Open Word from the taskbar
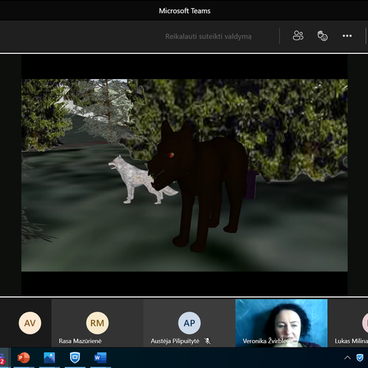 coord(100,358)
